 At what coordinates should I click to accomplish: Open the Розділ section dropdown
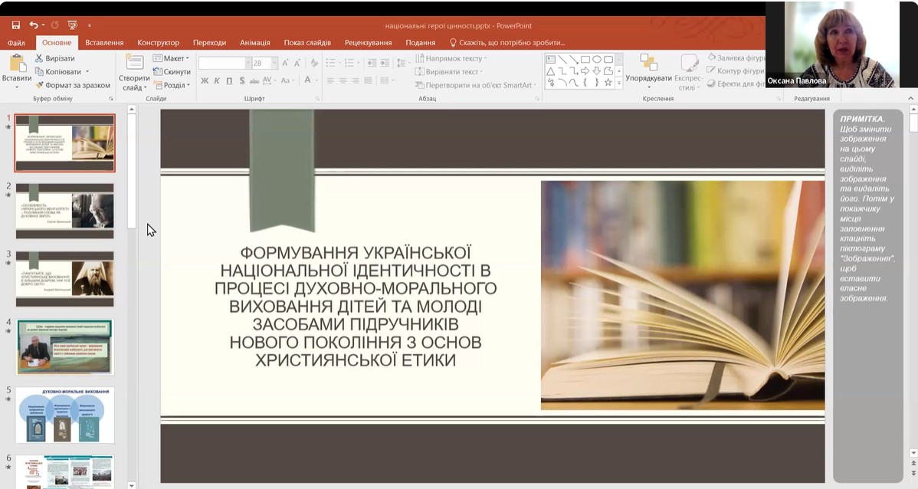[172, 85]
